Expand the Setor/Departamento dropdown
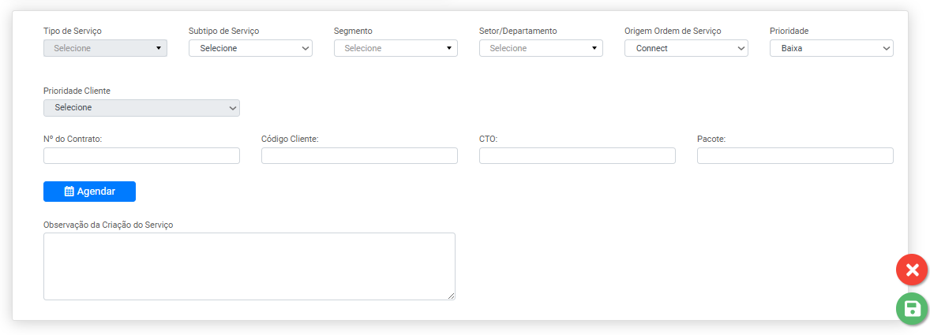Image resolution: width=930 pixels, height=335 pixels. 541,48
